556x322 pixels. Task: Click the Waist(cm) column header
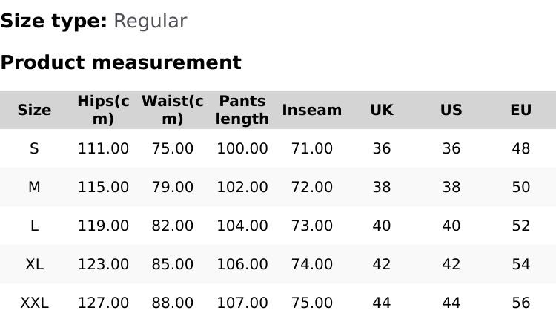pyautogui.click(x=172, y=110)
